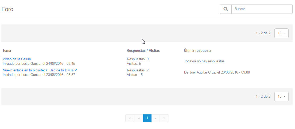Click the 'Respuestas / Visitas' column header
The height and width of the screenshot is (129, 295).
tap(143, 50)
